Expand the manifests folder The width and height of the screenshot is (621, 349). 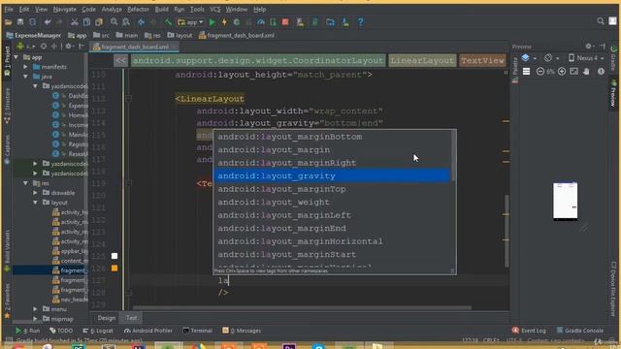pyautogui.click(x=26, y=67)
